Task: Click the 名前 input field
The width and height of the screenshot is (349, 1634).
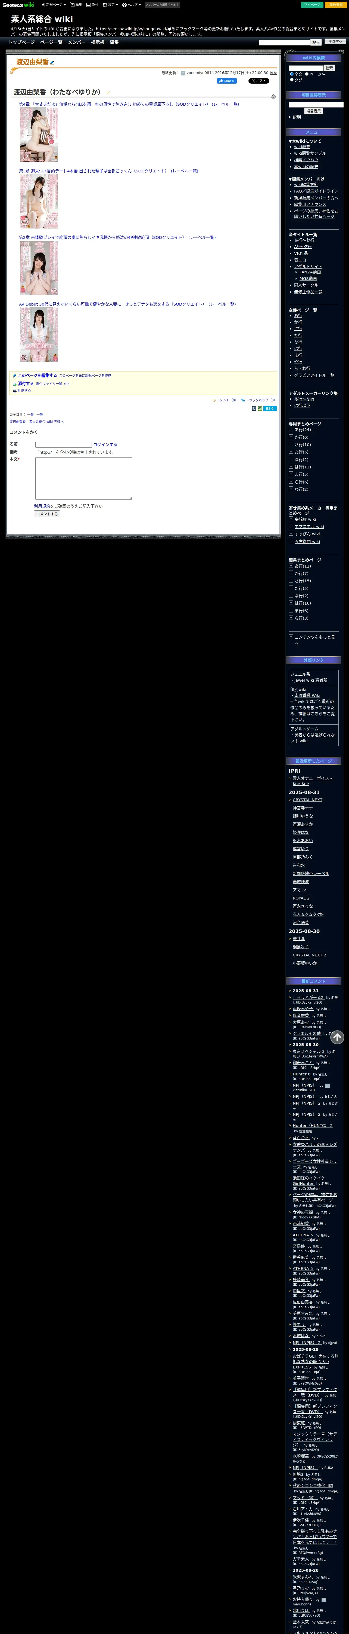Action: (x=63, y=445)
